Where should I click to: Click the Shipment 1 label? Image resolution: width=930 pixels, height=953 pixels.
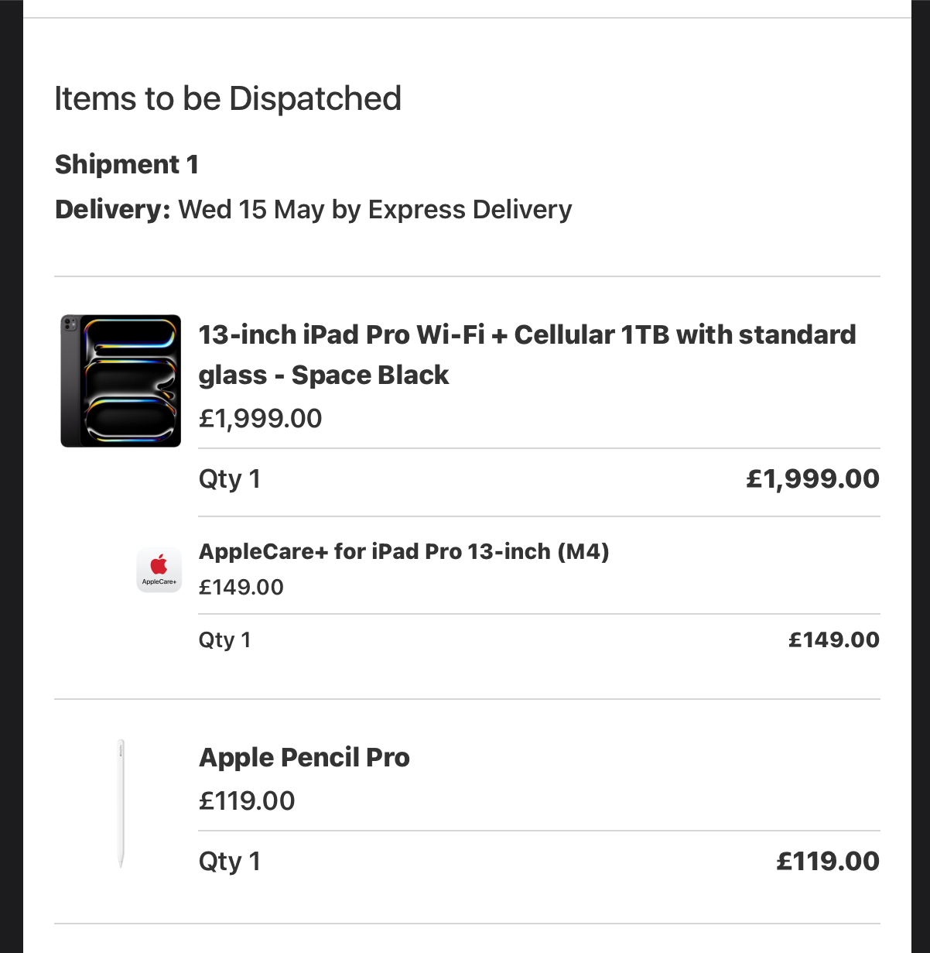[x=127, y=164]
